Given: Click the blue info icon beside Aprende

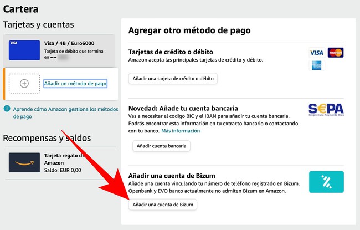Looking at the screenshot, I should (7, 109).
